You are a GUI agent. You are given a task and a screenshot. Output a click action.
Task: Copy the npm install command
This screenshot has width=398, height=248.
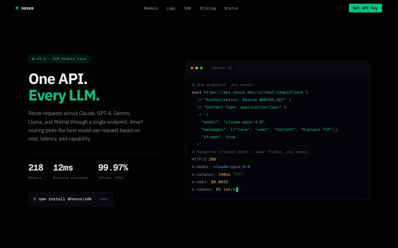(x=104, y=199)
